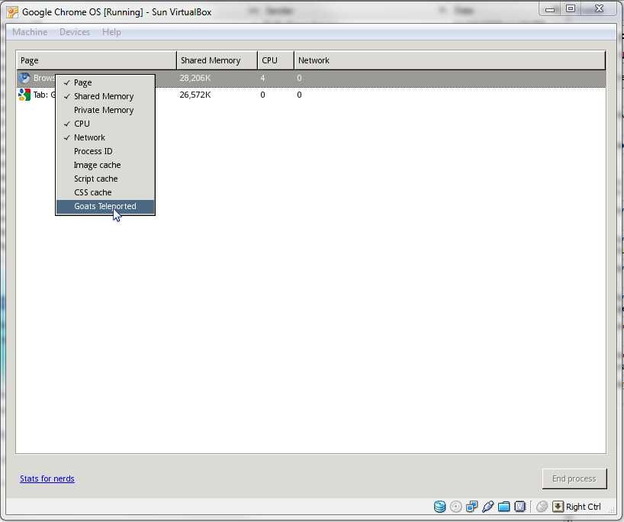Open the Devices menu
Image resolution: width=624 pixels, height=522 pixels.
click(x=75, y=32)
